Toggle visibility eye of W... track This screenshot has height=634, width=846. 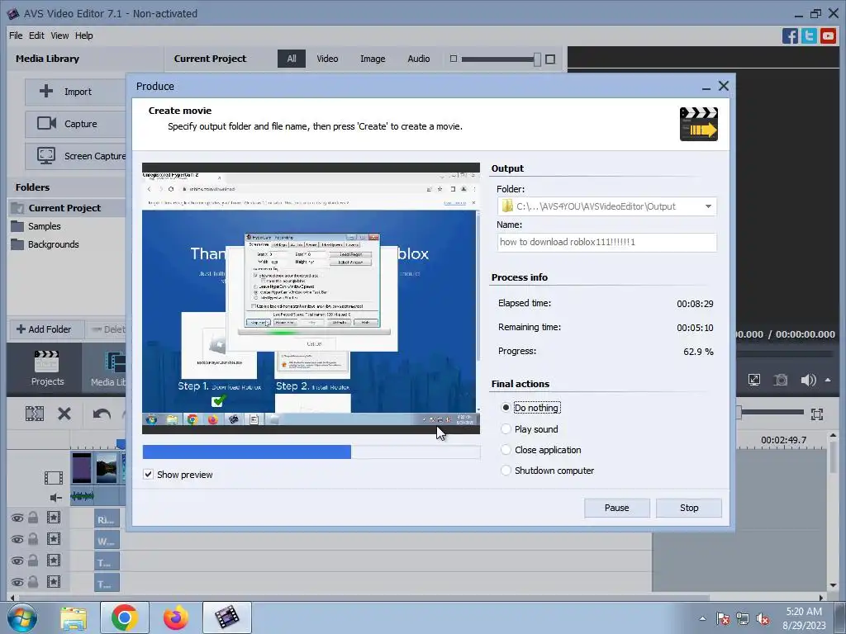pyautogui.click(x=17, y=539)
